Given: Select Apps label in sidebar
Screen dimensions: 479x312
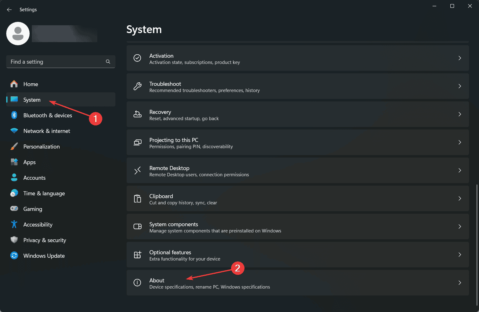Looking at the screenshot, I should [x=29, y=162].
